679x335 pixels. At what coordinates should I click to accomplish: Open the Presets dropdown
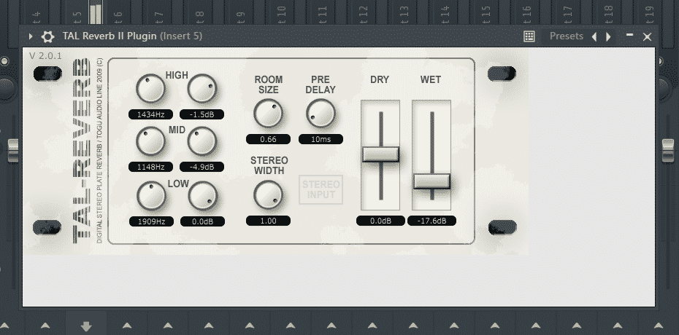tap(567, 36)
